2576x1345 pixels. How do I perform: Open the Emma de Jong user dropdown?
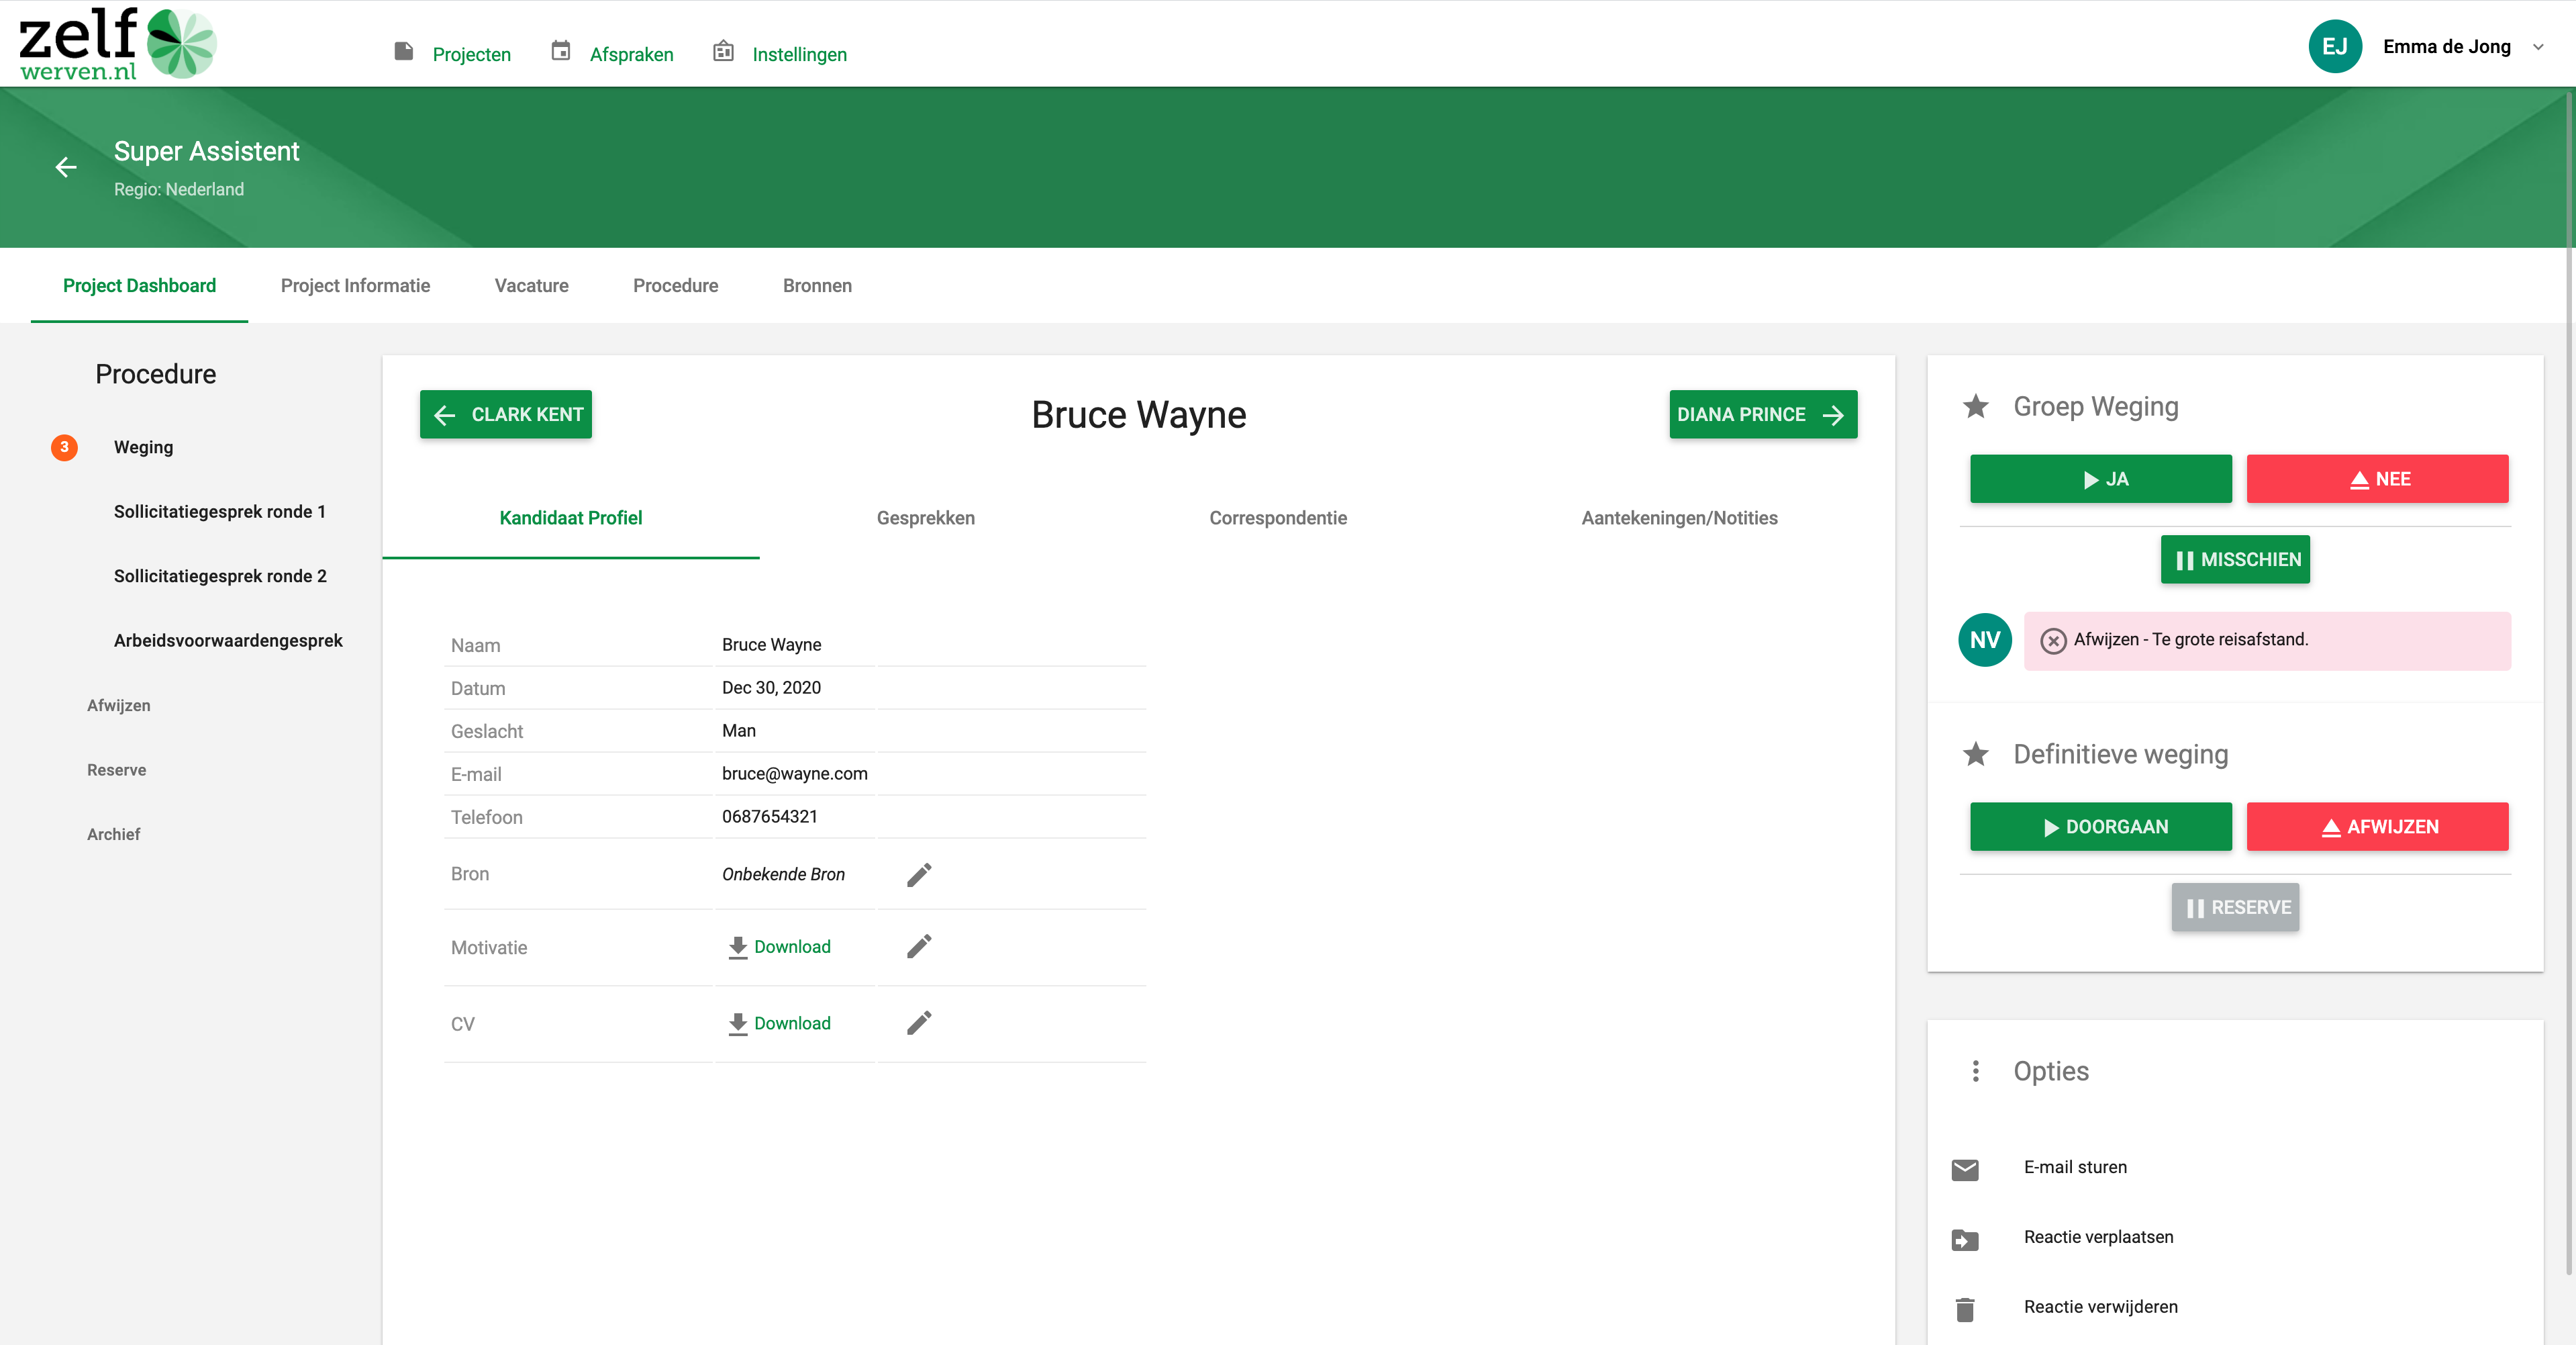(x=2537, y=47)
